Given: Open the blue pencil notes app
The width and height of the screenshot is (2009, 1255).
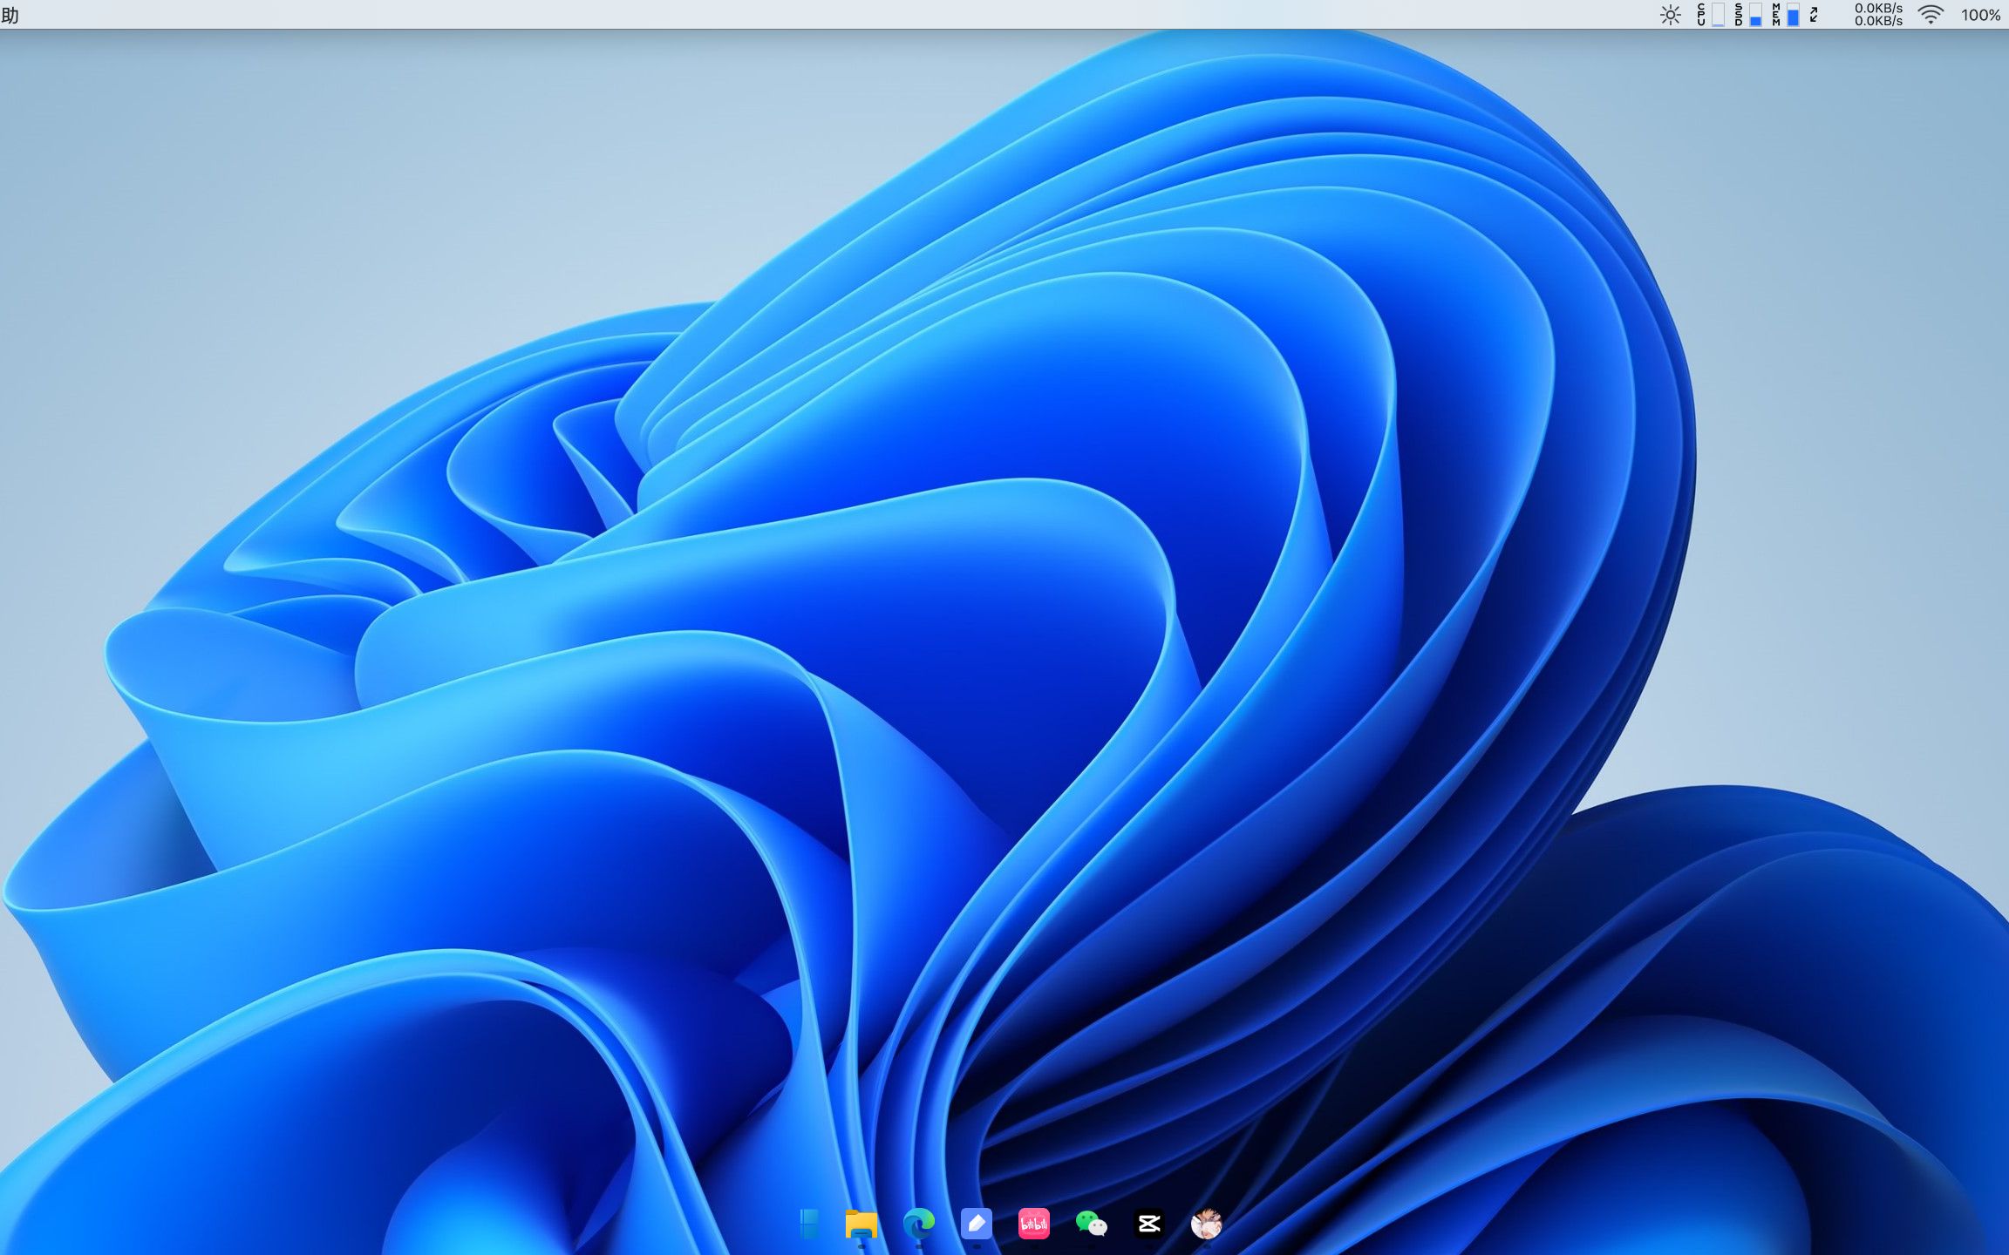Looking at the screenshot, I should (x=977, y=1224).
